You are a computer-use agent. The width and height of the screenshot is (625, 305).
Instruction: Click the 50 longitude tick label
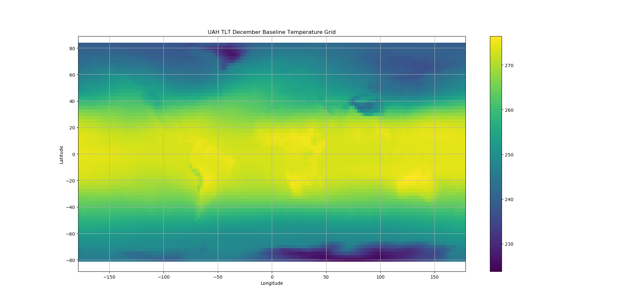pyautogui.click(x=326, y=277)
